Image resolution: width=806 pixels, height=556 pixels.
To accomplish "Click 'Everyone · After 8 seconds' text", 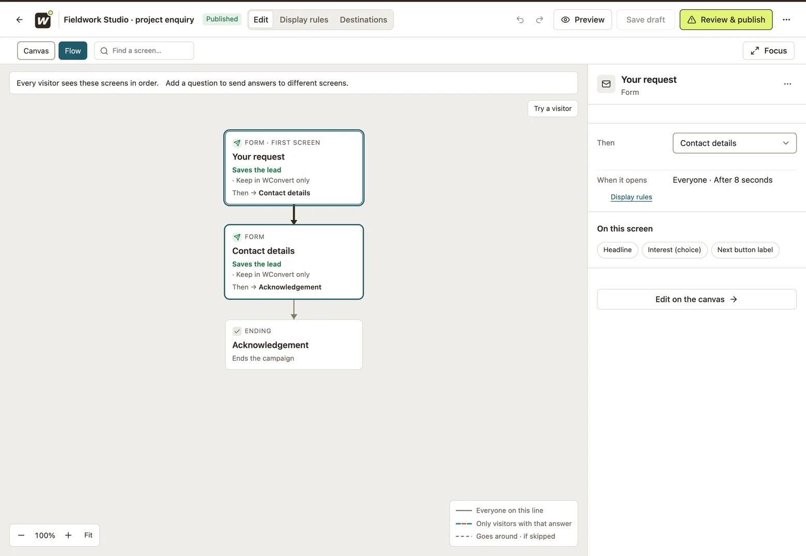I will [x=722, y=180].
